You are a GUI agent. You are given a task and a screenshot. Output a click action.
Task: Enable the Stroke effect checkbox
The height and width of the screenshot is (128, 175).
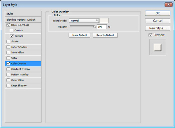tap(8, 42)
